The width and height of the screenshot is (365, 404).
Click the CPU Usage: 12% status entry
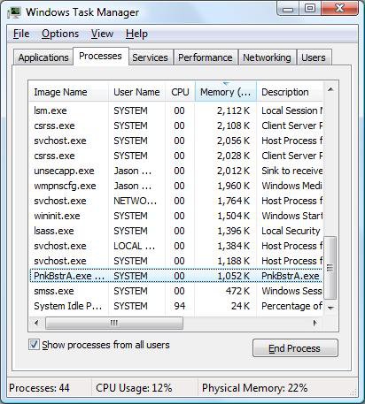click(x=134, y=388)
